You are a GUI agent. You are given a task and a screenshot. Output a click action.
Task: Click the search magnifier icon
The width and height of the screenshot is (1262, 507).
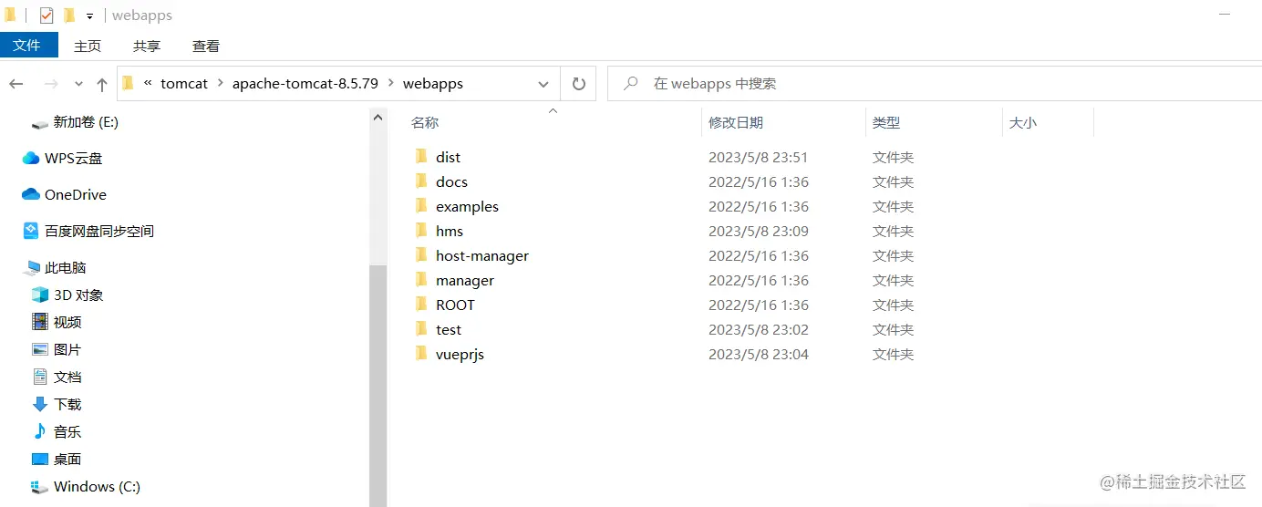(x=630, y=84)
